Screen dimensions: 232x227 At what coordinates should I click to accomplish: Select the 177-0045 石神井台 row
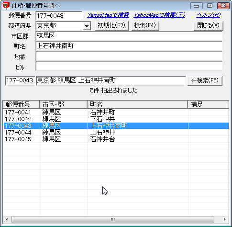point(116,139)
